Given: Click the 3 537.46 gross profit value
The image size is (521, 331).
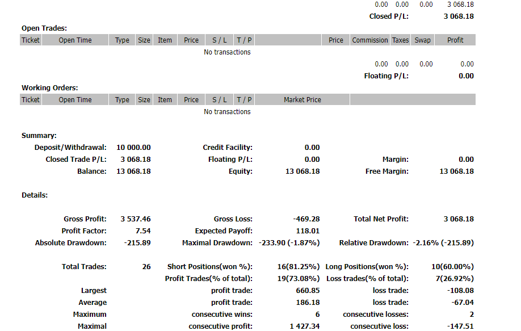Looking at the screenshot, I should pyautogui.click(x=136, y=219).
